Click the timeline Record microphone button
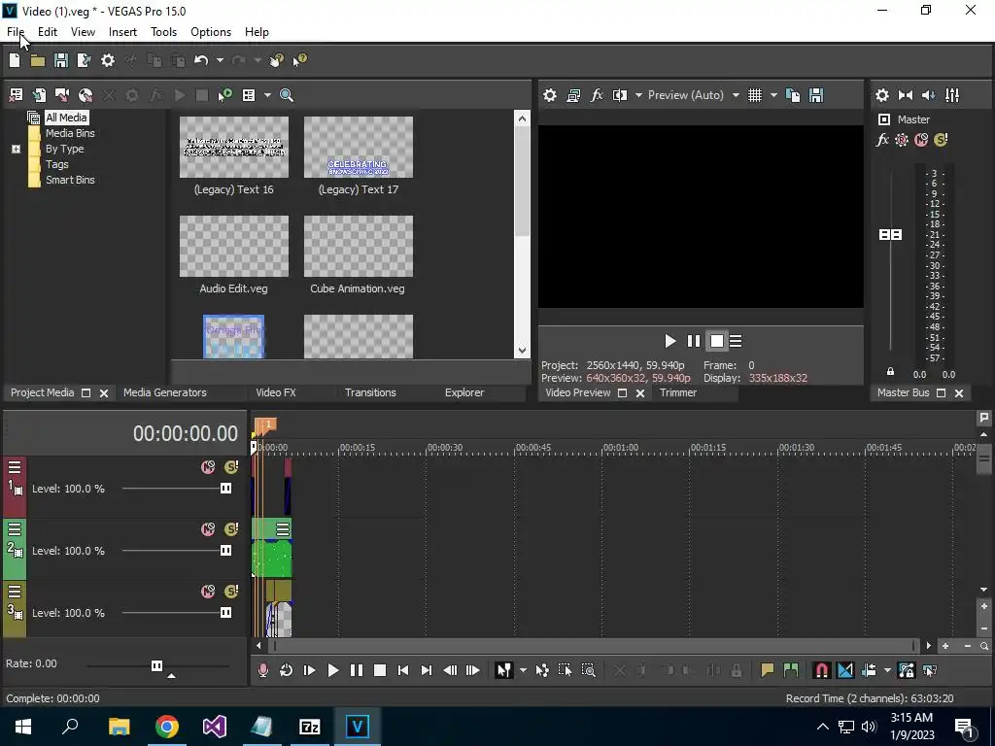 click(x=262, y=670)
